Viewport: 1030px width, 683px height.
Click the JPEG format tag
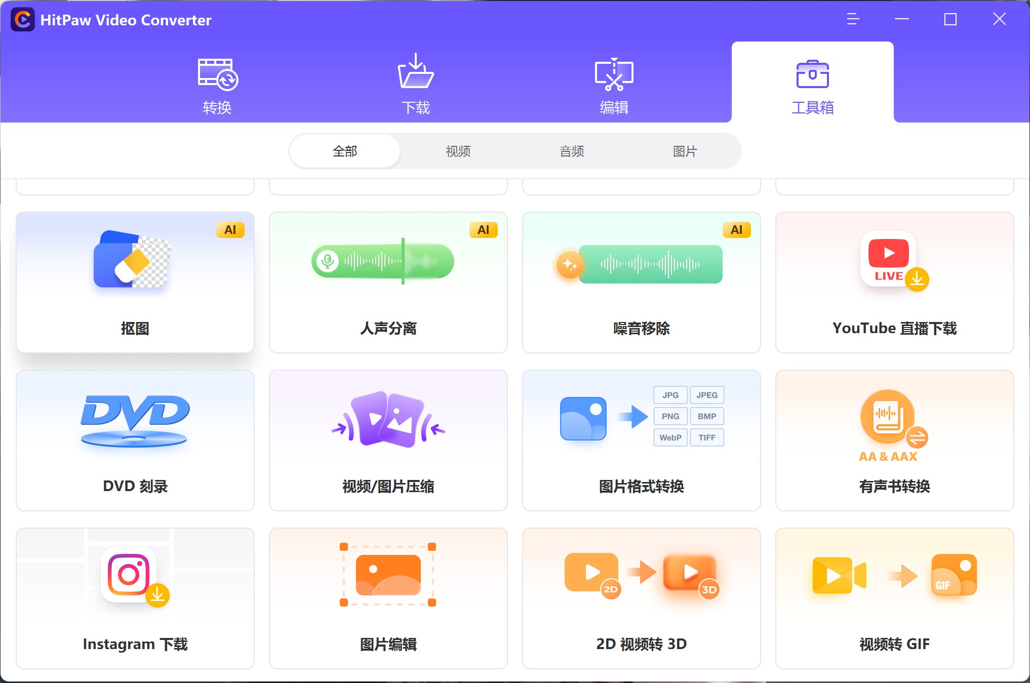click(x=707, y=395)
